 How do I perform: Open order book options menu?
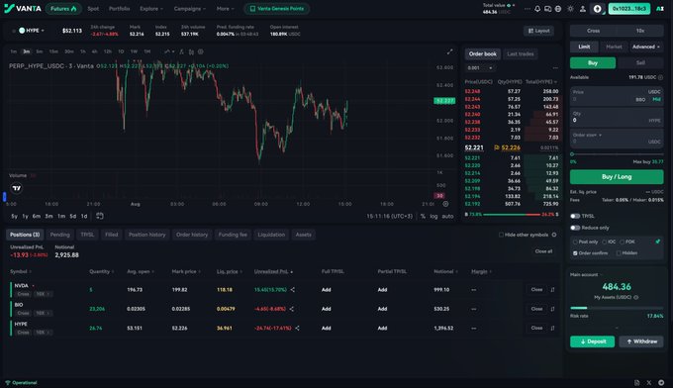coord(555,68)
